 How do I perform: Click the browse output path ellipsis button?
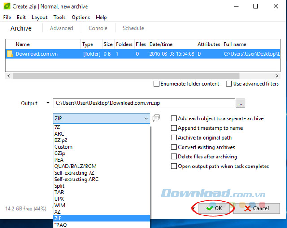coord(241,103)
